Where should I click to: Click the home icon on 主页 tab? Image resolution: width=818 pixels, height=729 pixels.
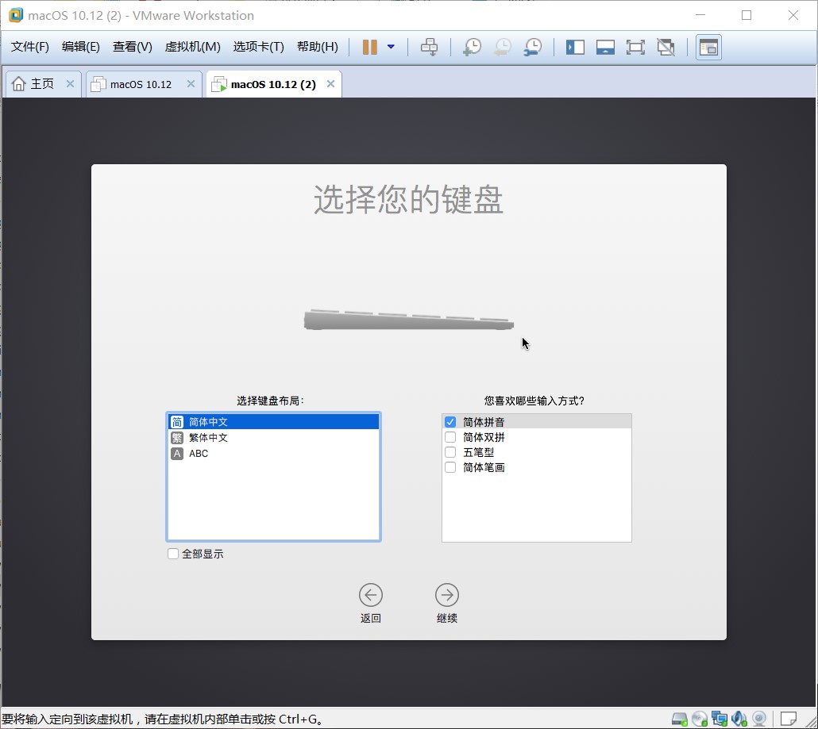pos(19,84)
